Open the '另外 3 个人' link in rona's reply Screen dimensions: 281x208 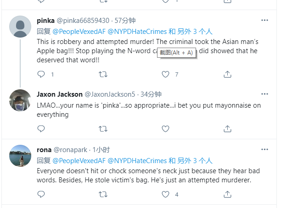(195, 161)
